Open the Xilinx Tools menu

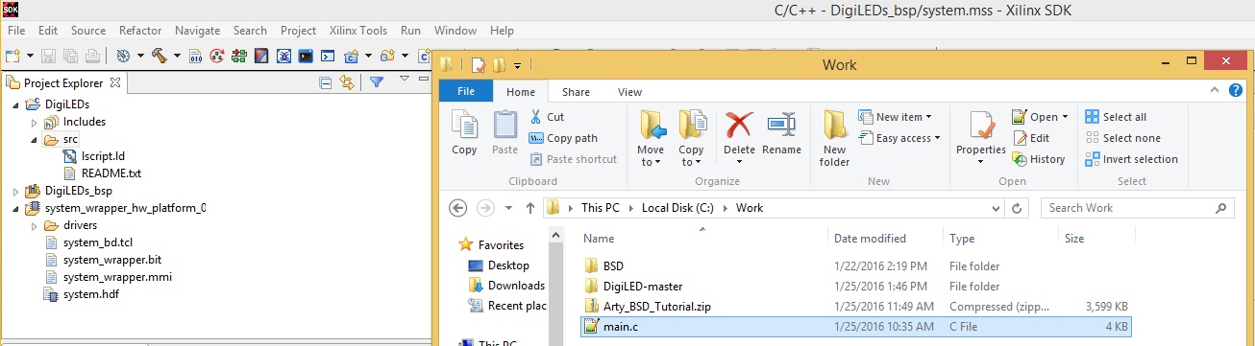click(x=357, y=31)
